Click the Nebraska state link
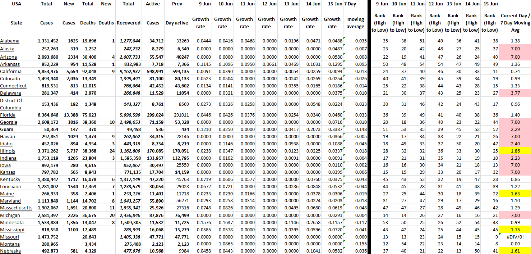This screenshot has width=531, height=254. click(x=10, y=251)
